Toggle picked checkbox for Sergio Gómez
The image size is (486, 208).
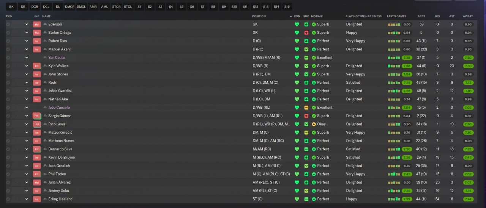coord(8,116)
